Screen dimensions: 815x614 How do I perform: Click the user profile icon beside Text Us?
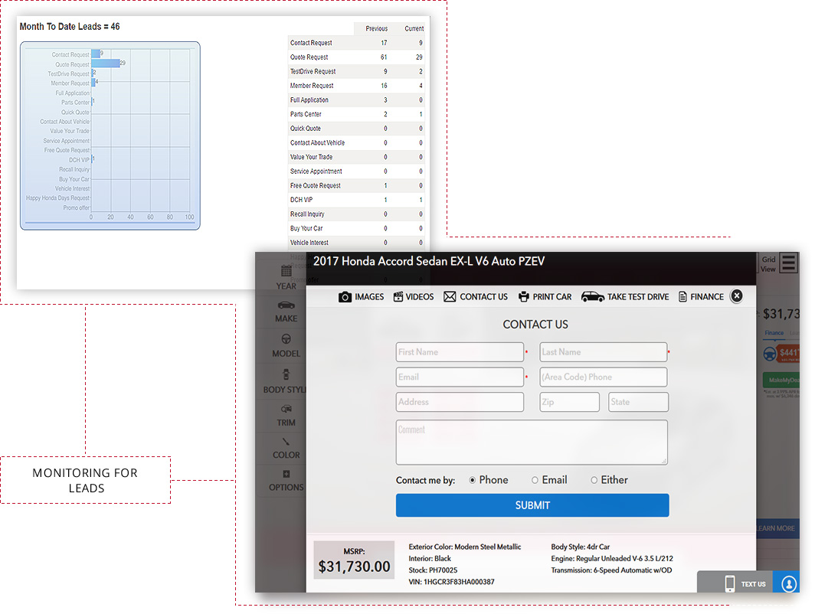click(x=788, y=583)
